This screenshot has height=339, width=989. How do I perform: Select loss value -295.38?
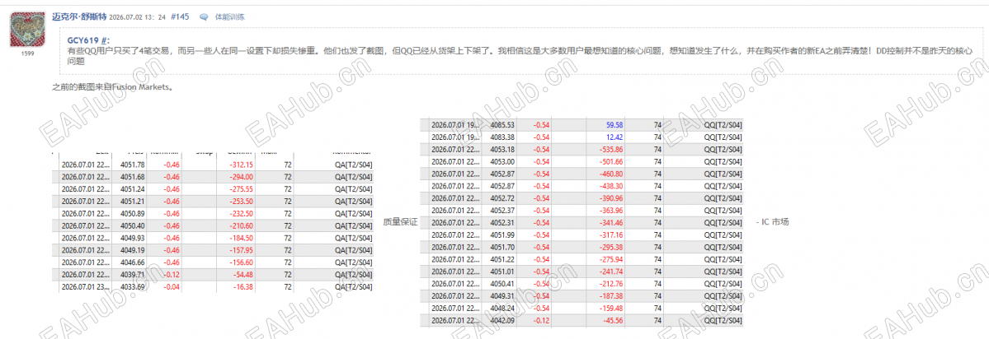(610, 246)
